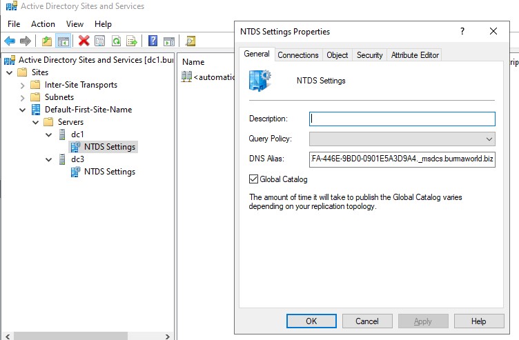Click the Name column header

193,62
